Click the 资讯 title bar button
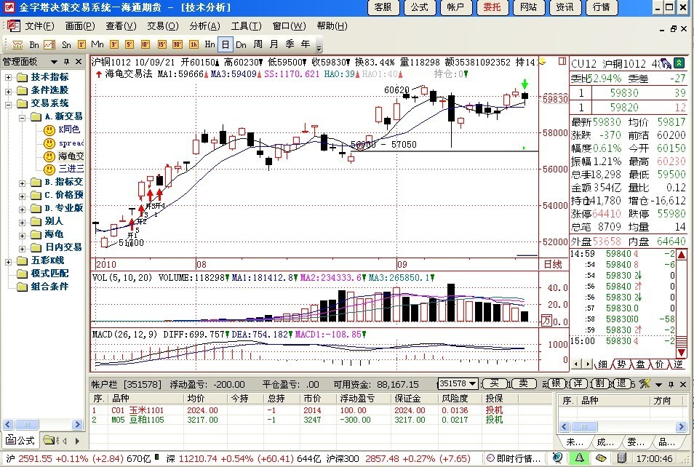 [565, 7]
